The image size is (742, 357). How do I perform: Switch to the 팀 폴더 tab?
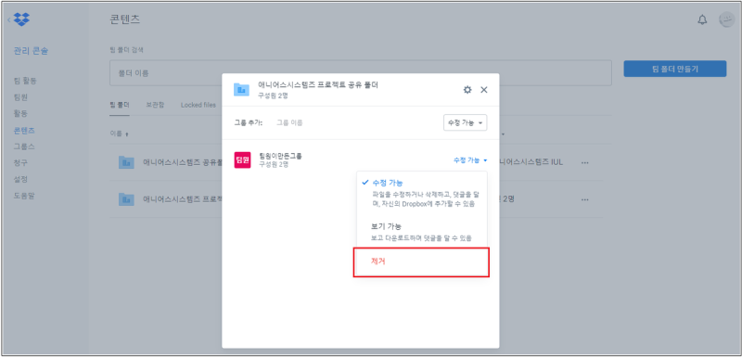pyautogui.click(x=120, y=105)
